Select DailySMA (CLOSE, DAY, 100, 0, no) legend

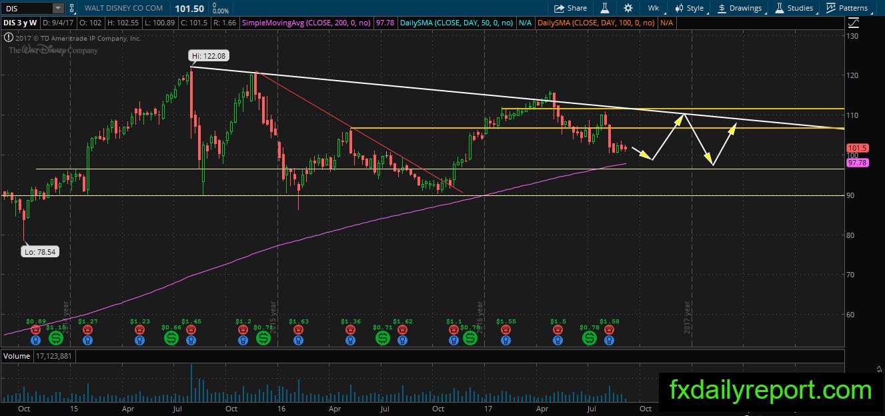pos(596,23)
